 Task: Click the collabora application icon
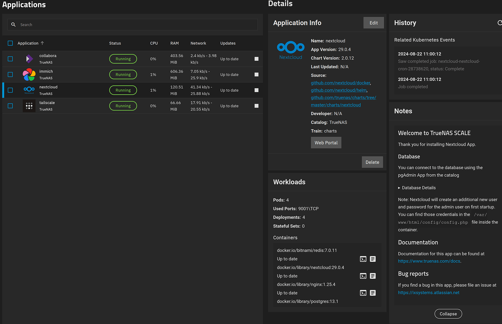(x=29, y=58)
